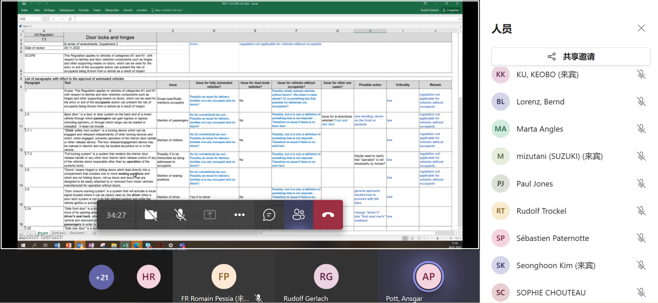Click the Excel zoom slider in status bar
658x303 pixels.
click(438, 238)
